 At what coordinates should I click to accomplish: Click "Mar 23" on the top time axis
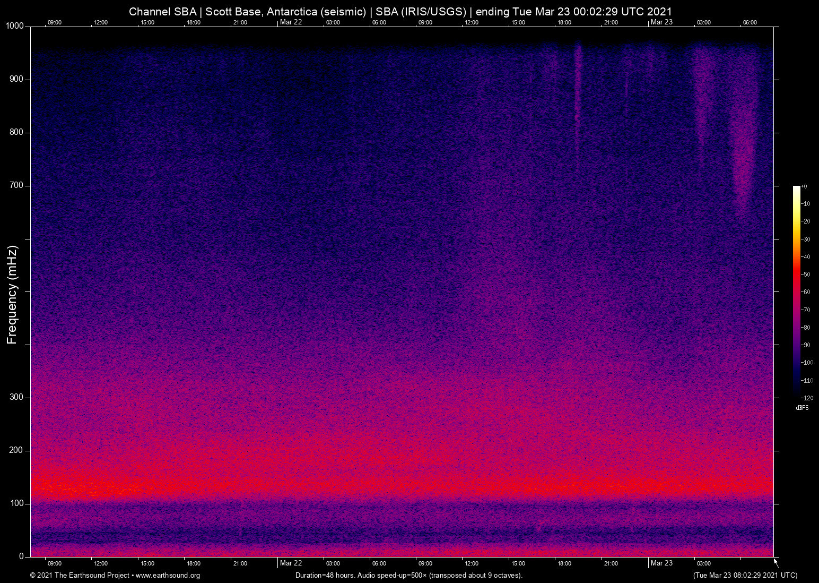click(661, 22)
